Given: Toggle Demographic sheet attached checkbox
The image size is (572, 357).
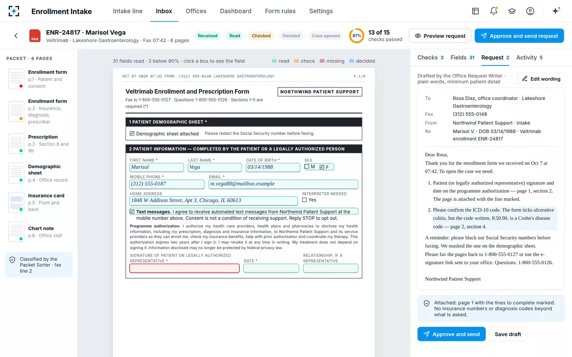Looking at the screenshot, I should click(x=132, y=134).
